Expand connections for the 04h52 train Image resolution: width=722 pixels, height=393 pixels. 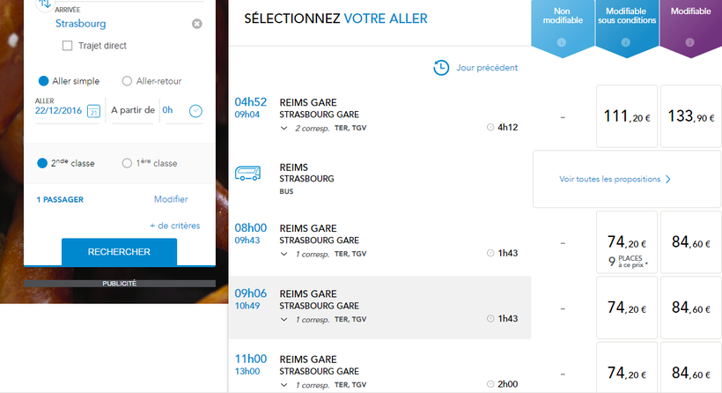coord(284,128)
